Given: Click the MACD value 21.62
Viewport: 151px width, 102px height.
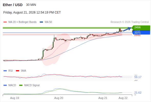Looking at the screenshot, I should click(138, 93).
